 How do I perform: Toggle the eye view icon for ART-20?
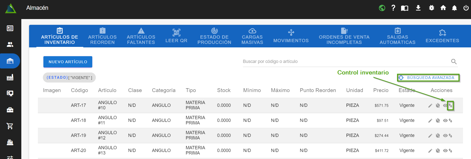pyautogui.click(x=445, y=151)
